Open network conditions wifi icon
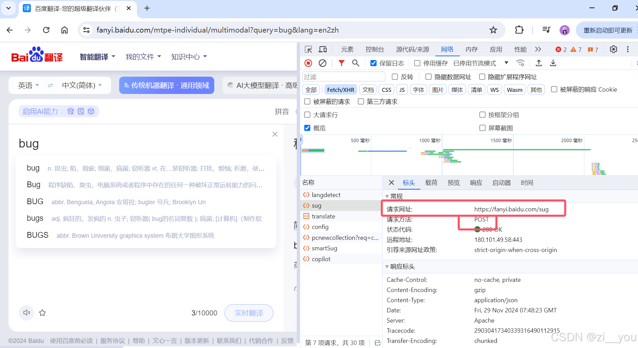The width and height of the screenshot is (638, 348). (x=520, y=63)
